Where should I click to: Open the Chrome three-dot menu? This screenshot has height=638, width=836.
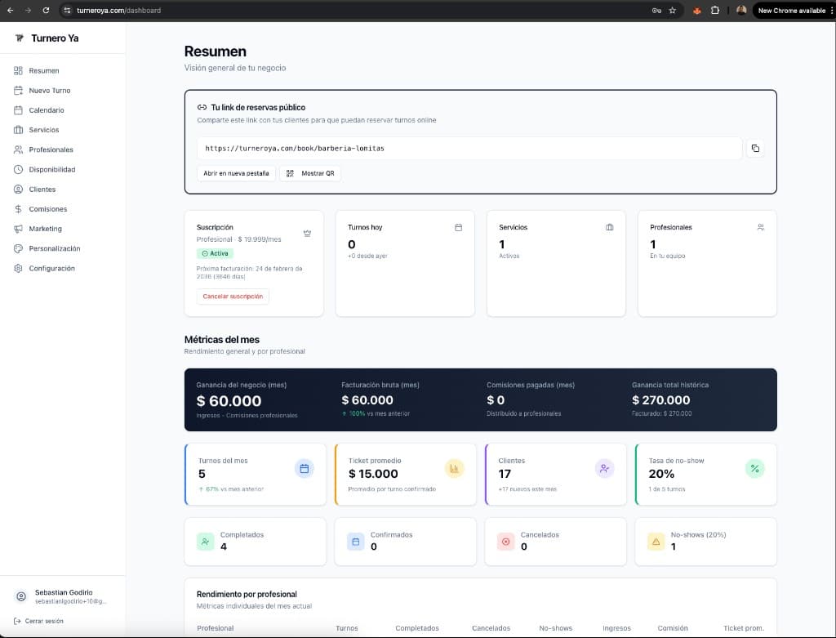[830, 11]
